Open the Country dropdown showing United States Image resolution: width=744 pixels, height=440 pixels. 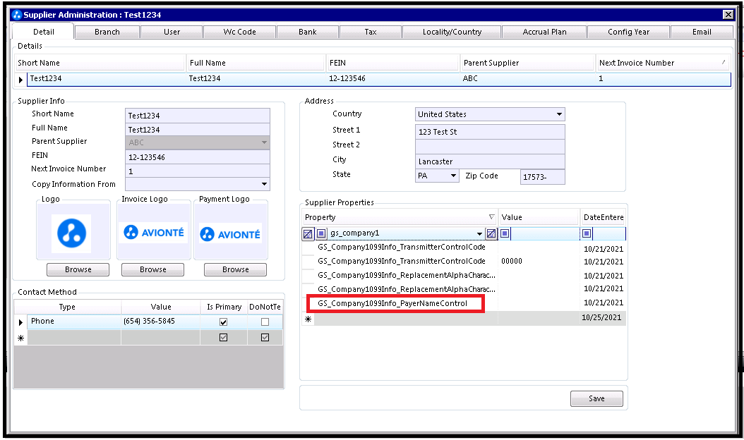tap(560, 114)
